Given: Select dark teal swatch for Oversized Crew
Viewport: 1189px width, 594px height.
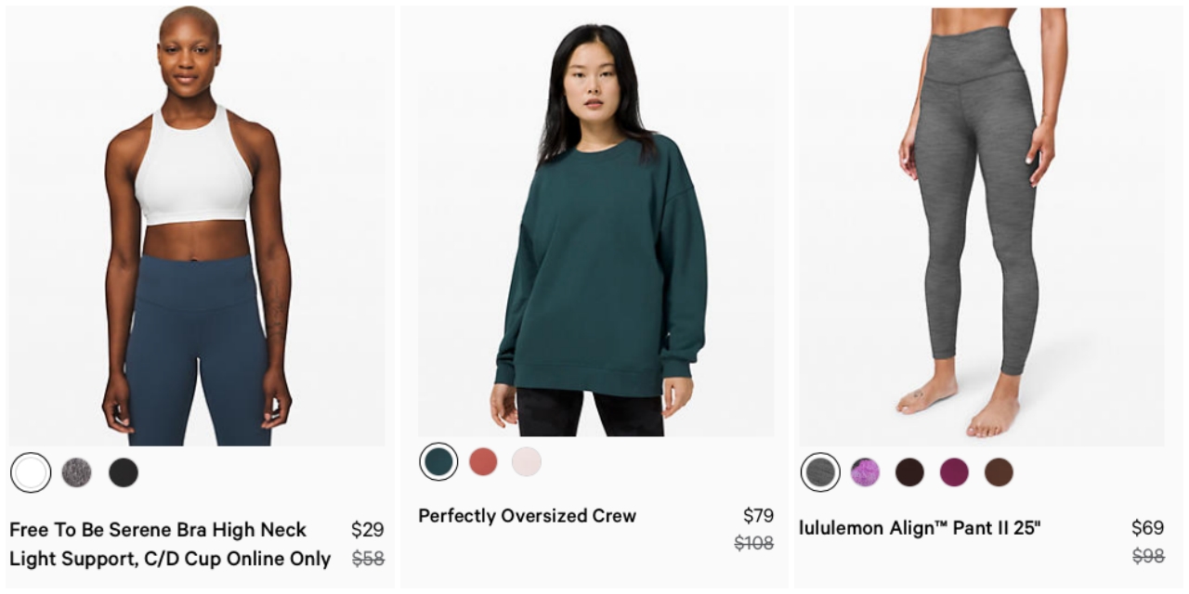Looking at the screenshot, I should (438, 461).
